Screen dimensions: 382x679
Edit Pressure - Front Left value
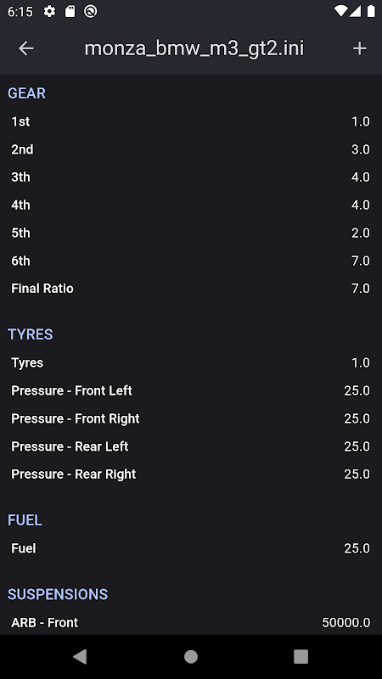357,390
